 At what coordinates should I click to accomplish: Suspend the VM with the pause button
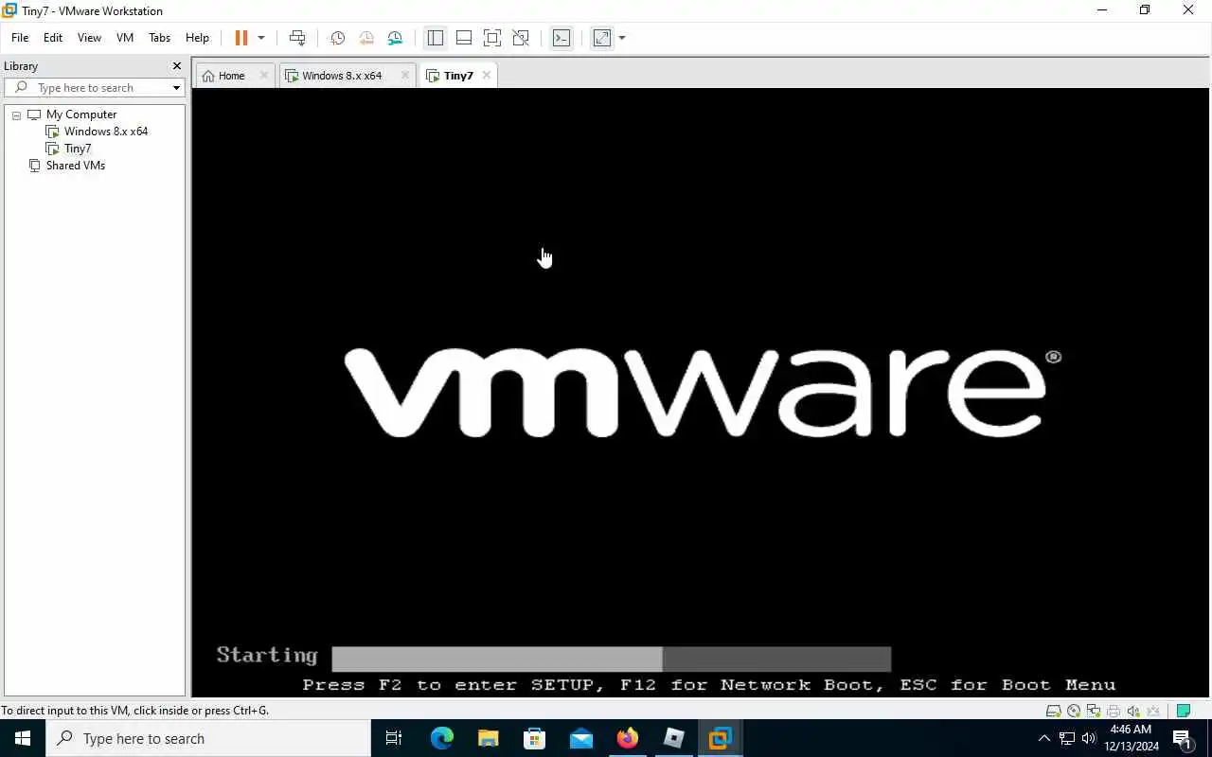241,38
